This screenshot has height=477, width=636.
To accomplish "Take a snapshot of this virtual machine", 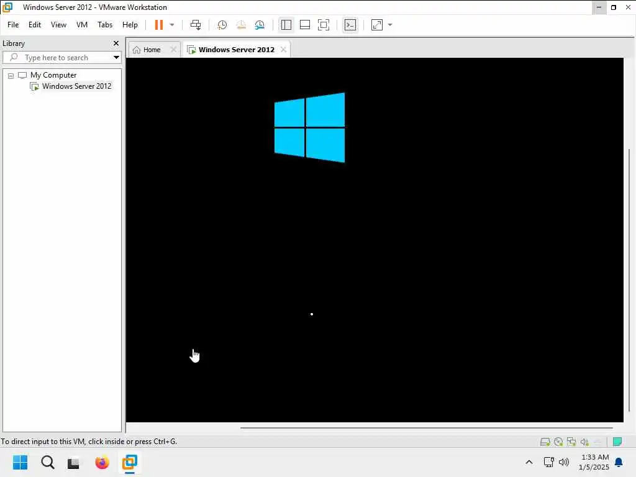I will 222,25.
